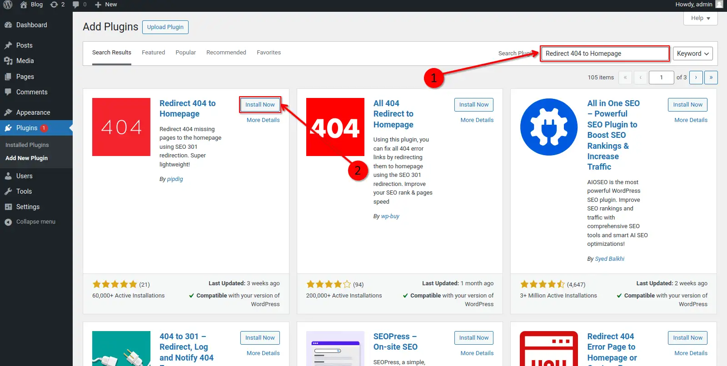Open the All in One SEO title link
Viewport: 727px width, 366px height.
point(613,135)
